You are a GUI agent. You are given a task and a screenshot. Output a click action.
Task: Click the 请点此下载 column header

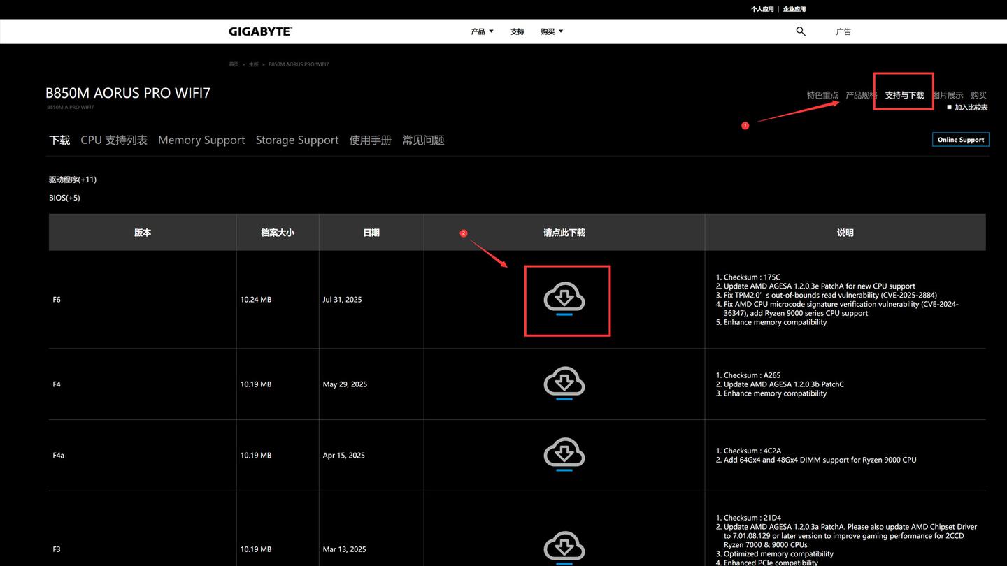click(564, 233)
